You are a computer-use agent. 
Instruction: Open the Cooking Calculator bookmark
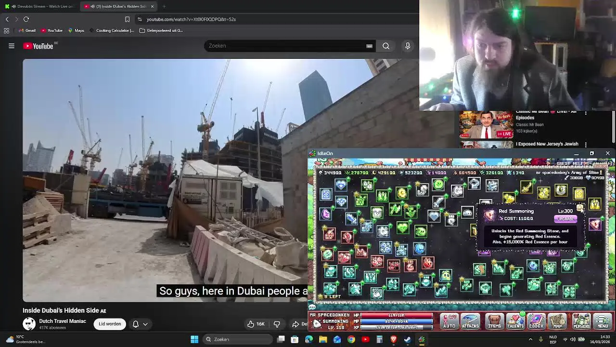point(111,30)
